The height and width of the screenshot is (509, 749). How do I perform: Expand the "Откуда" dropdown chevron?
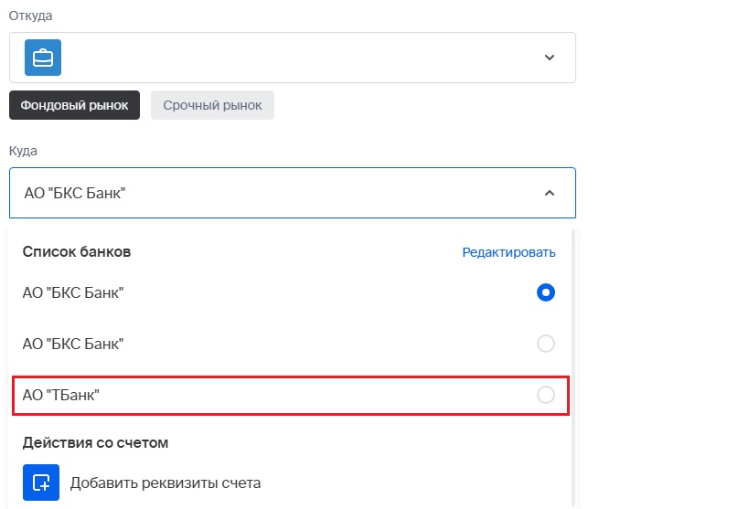tap(550, 58)
